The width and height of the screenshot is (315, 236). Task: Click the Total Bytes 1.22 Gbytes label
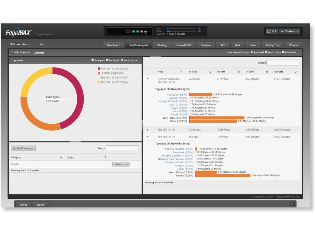pos(53,99)
